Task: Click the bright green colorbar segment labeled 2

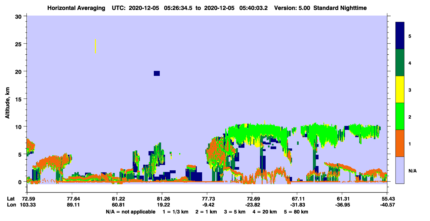Action: tap(400, 116)
